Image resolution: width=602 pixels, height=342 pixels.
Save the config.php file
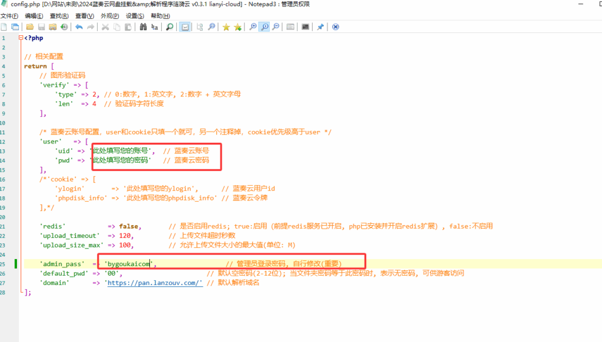pyautogui.click(x=42, y=27)
